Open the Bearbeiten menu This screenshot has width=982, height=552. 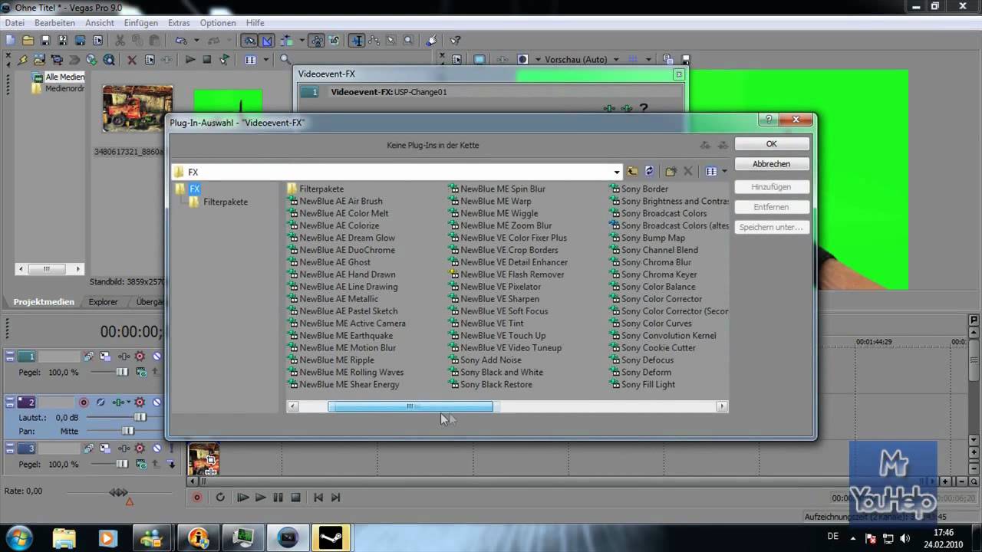54,23
